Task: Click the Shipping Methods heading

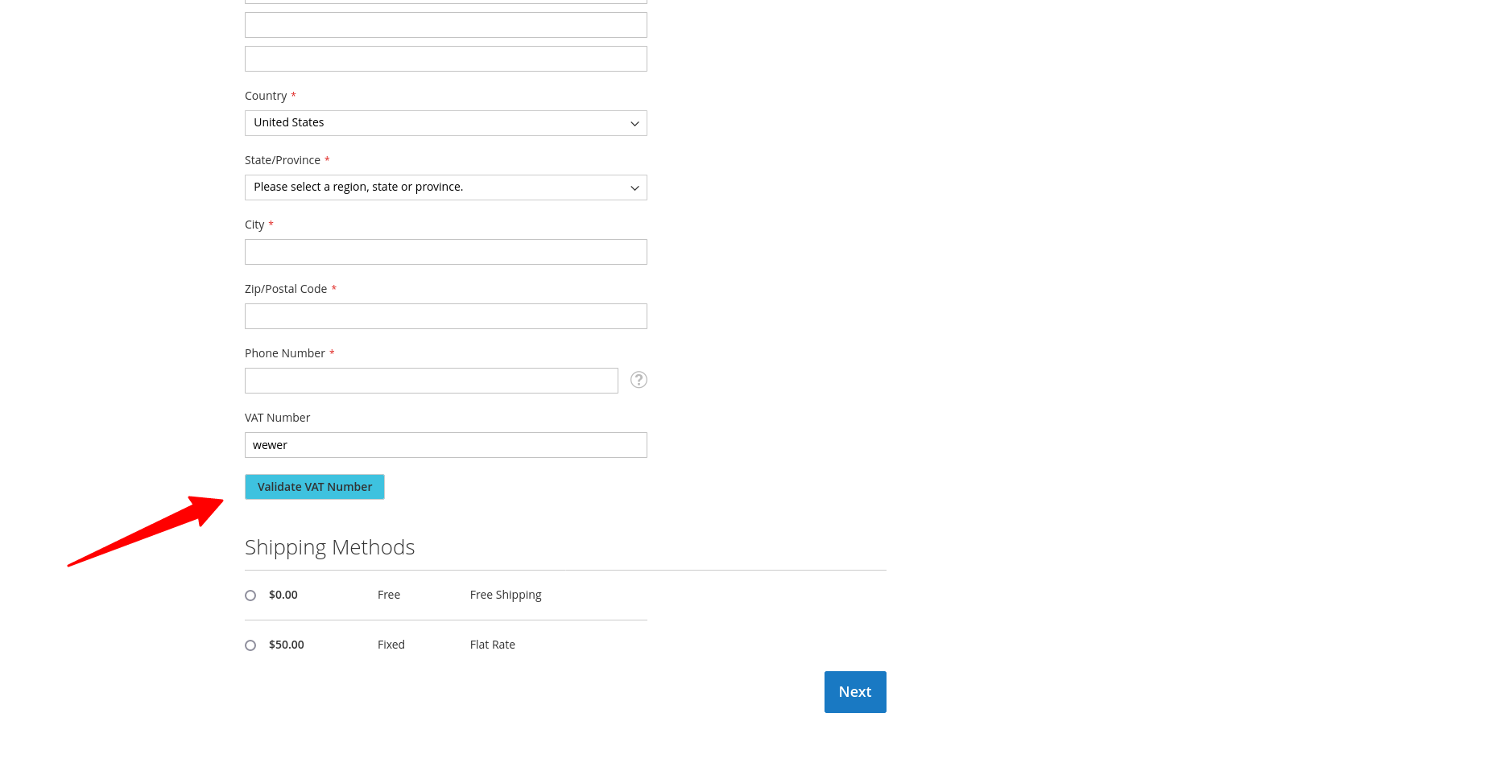Action: tap(330, 547)
